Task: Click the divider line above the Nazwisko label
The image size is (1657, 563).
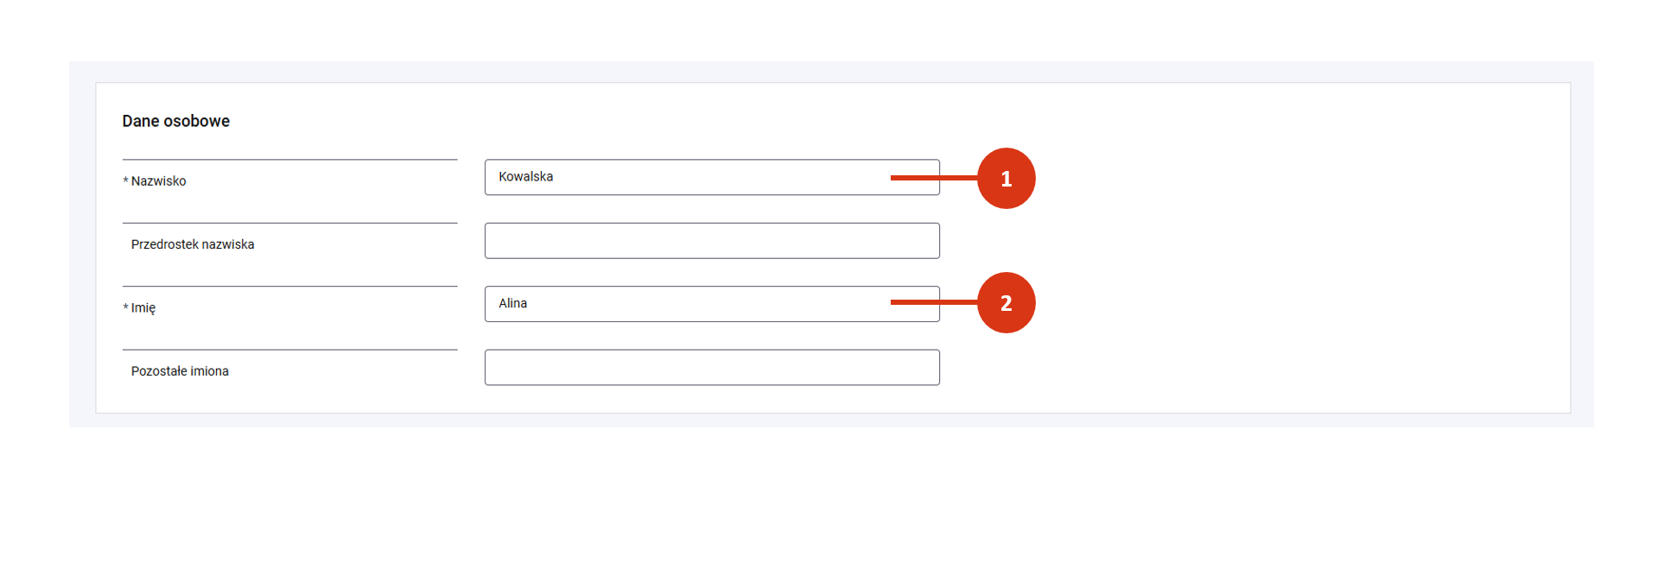Action: tap(289, 160)
